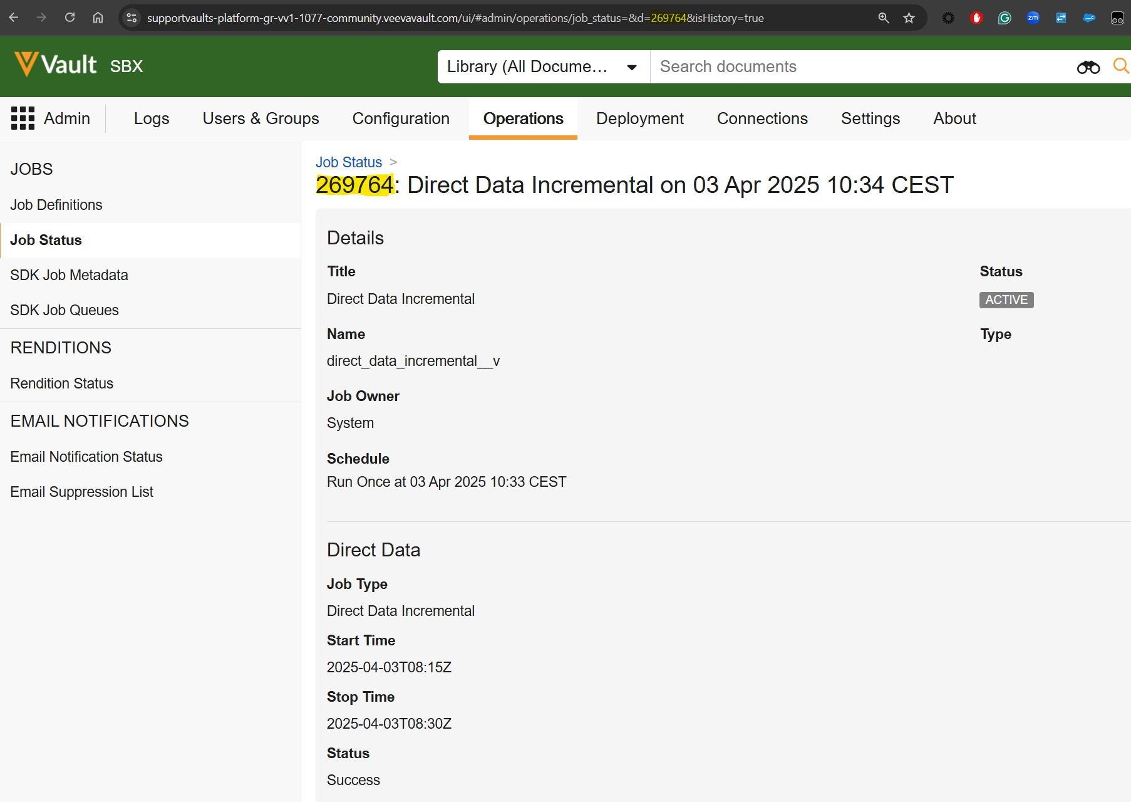
Task: Bookmark page with the star icon
Action: [909, 18]
